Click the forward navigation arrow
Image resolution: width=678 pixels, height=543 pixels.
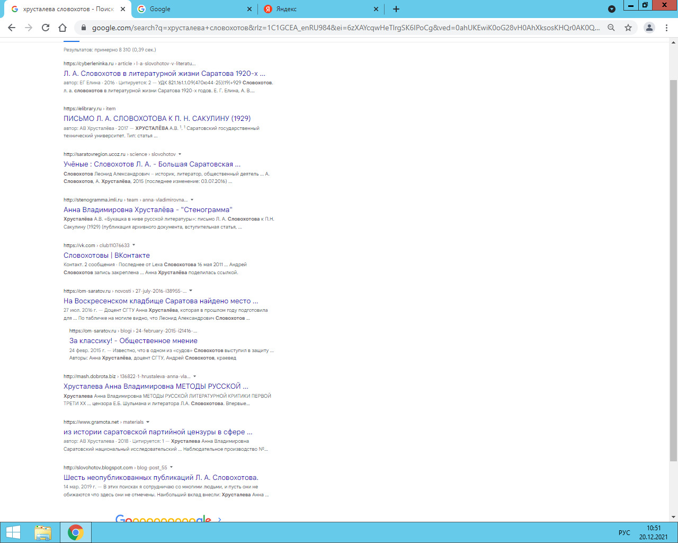point(29,28)
